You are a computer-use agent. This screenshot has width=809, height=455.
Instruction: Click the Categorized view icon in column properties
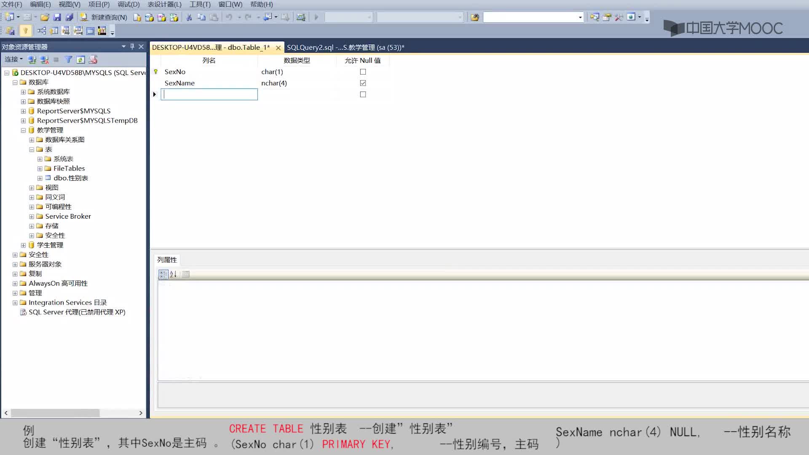163,274
